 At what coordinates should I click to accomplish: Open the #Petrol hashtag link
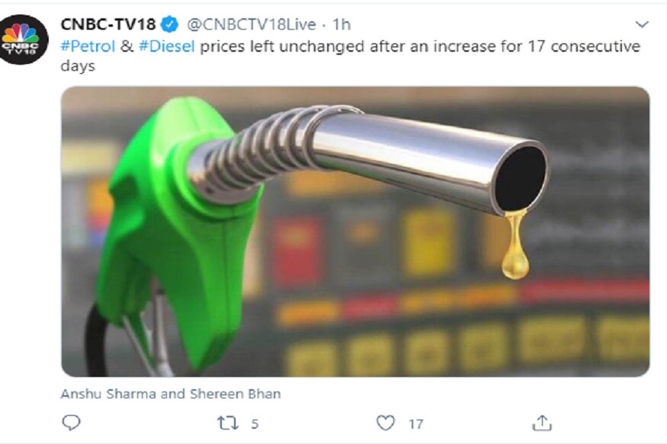click(x=88, y=46)
